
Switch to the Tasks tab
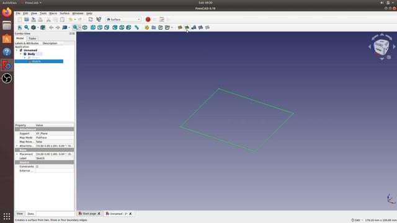(x=32, y=38)
